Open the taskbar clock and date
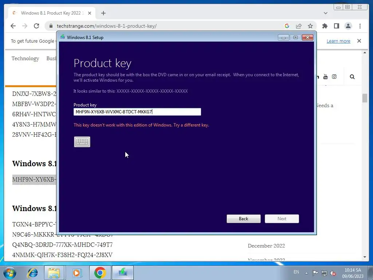This screenshot has width=373, height=280. point(353,273)
